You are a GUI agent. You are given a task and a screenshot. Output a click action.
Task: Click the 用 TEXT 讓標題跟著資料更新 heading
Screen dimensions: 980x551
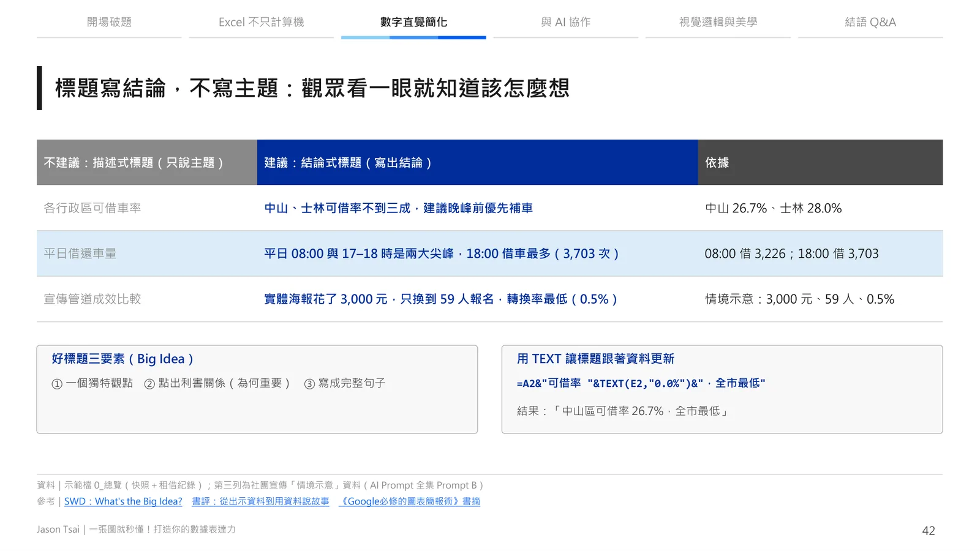coord(595,359)
